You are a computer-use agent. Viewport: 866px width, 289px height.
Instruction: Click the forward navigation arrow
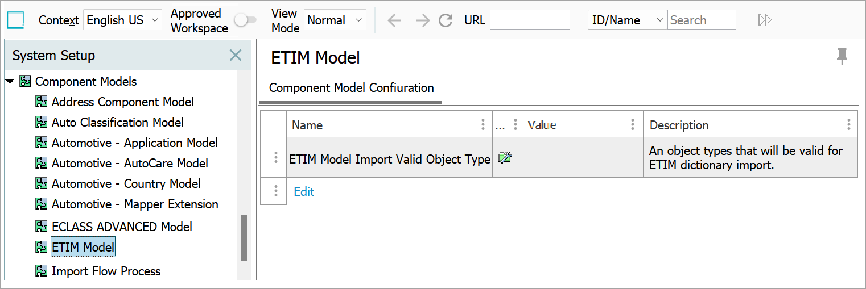423,20
